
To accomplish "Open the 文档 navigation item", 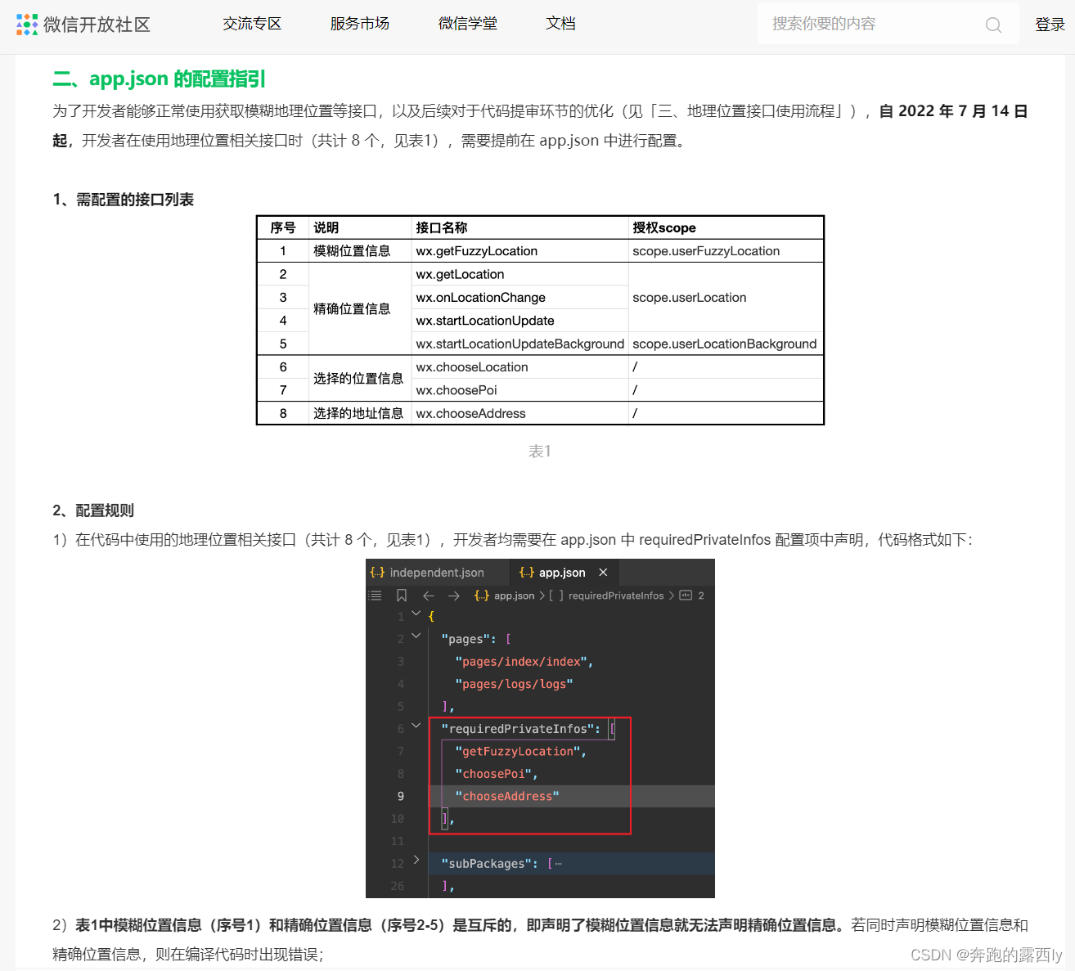I will [x=560, y=24].
